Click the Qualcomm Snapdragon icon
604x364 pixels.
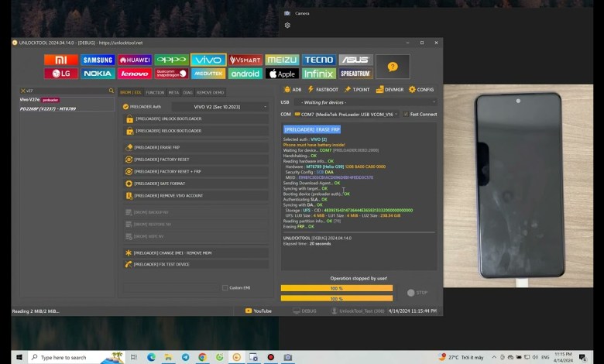point(171,74)
